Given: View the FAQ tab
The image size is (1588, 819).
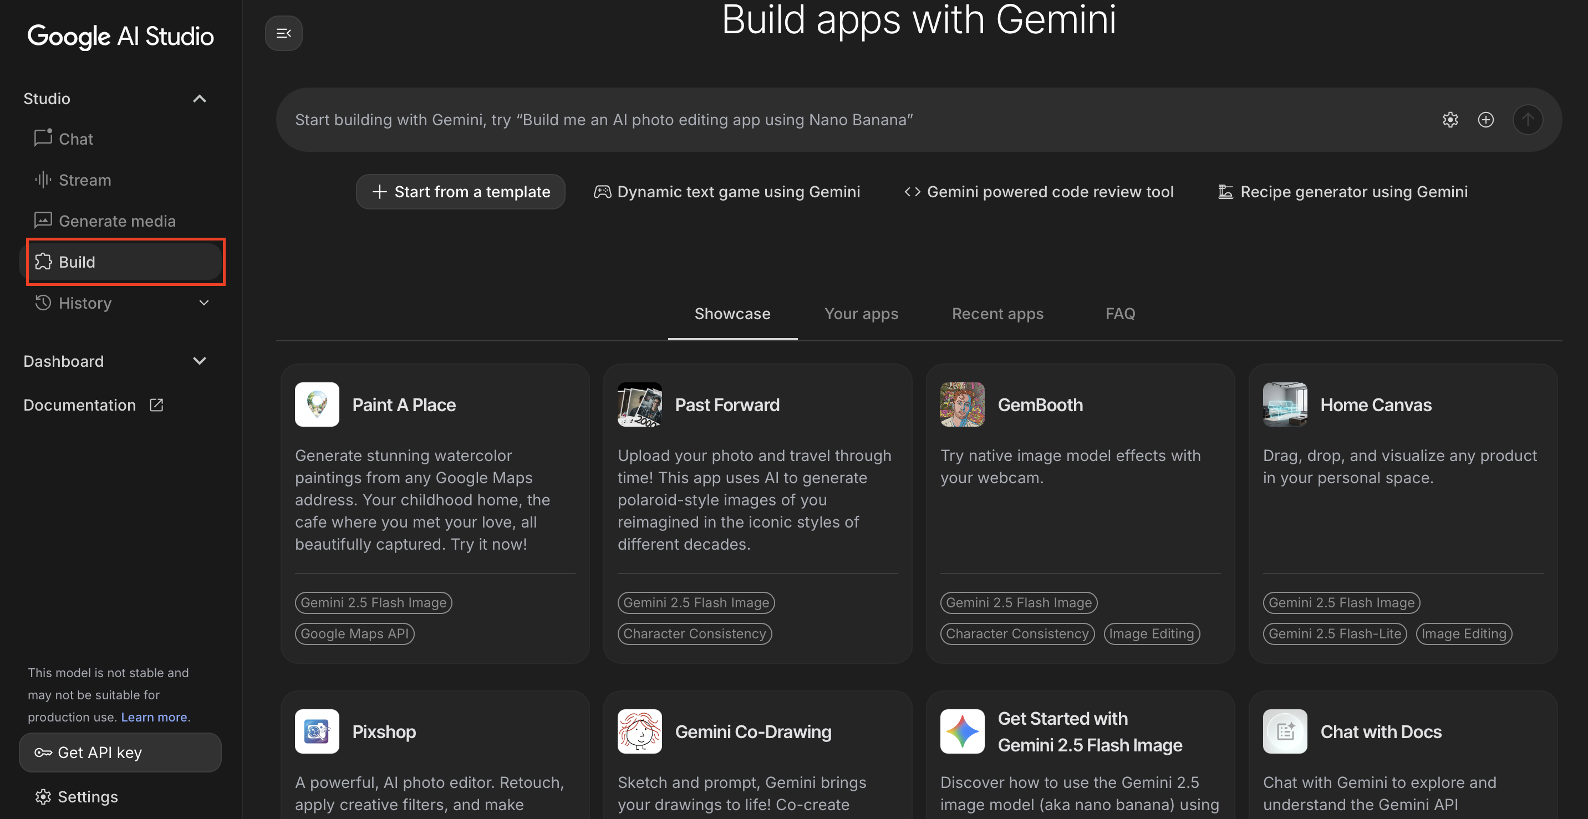Looking at the screenshot, I should 1120,314.
